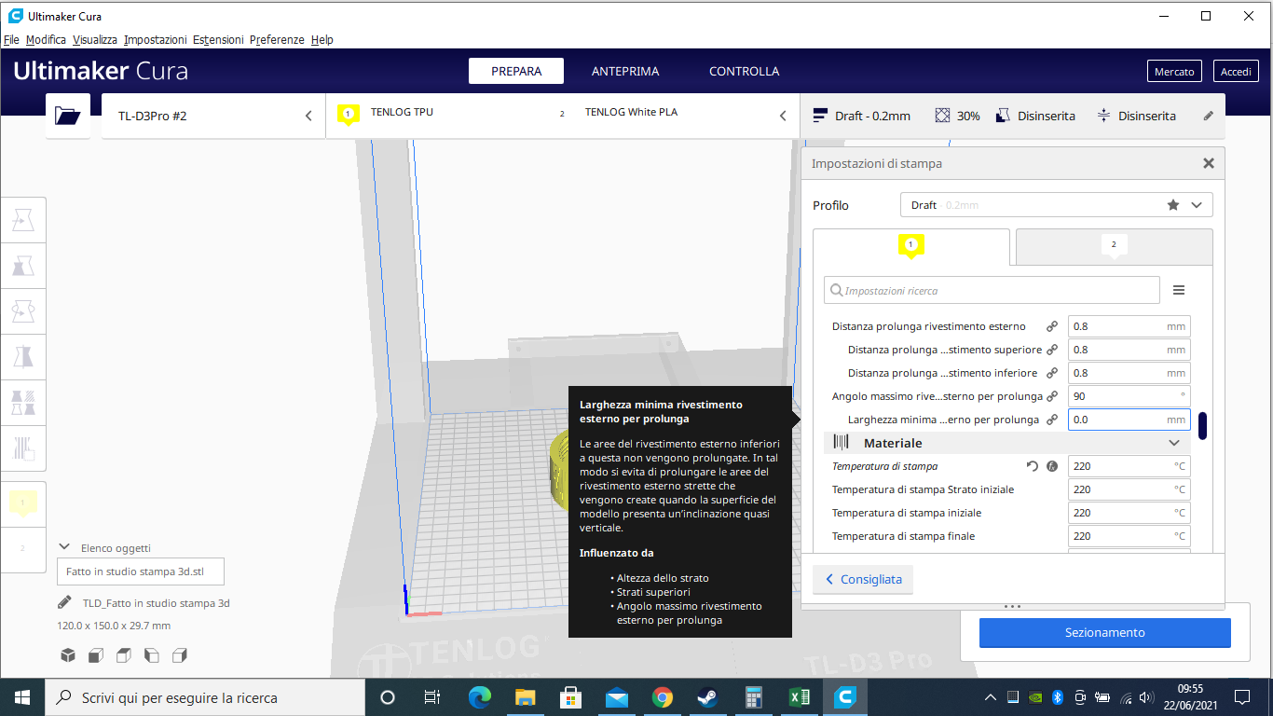Click the Sezionamento button
Viewport: 1273px width, 716px height.
[1104, 632]
